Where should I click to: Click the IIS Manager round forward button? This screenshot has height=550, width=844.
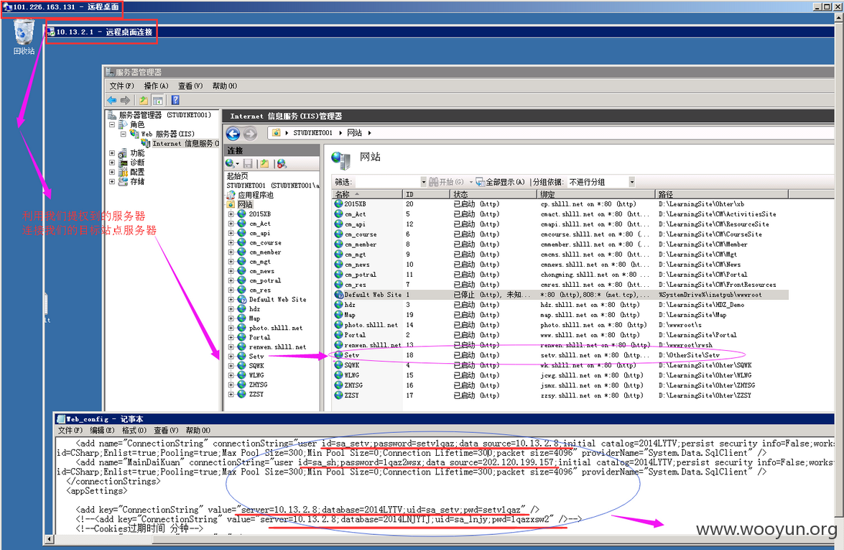[x=250, y=133]
